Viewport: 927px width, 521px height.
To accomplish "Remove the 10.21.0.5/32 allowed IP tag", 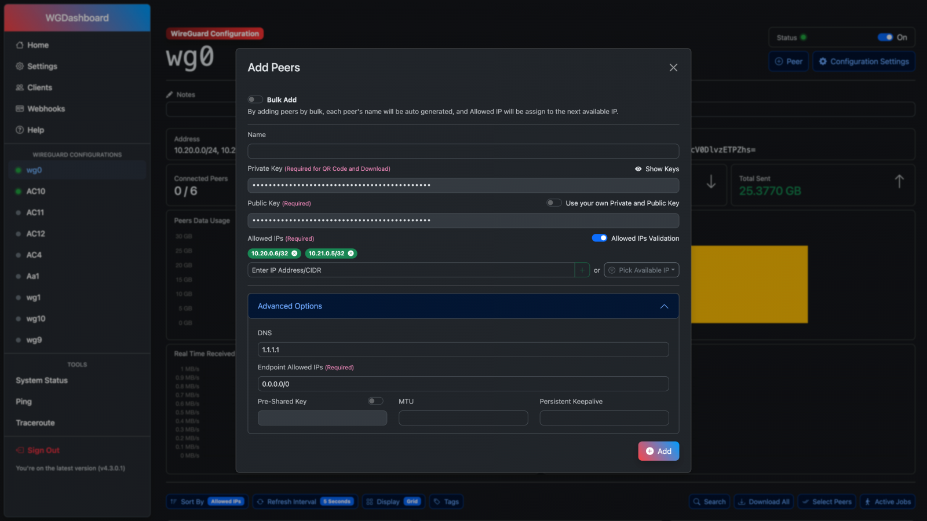I will point(351,254).
